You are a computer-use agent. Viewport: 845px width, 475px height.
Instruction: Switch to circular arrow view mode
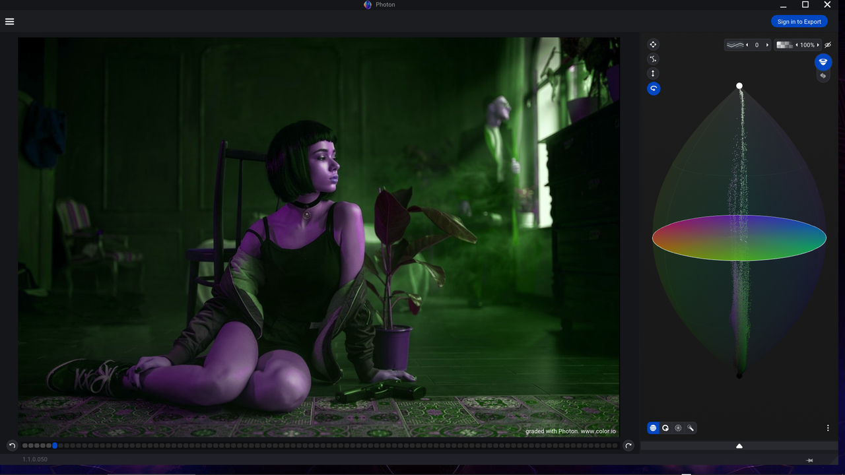(x=665, y=428)
